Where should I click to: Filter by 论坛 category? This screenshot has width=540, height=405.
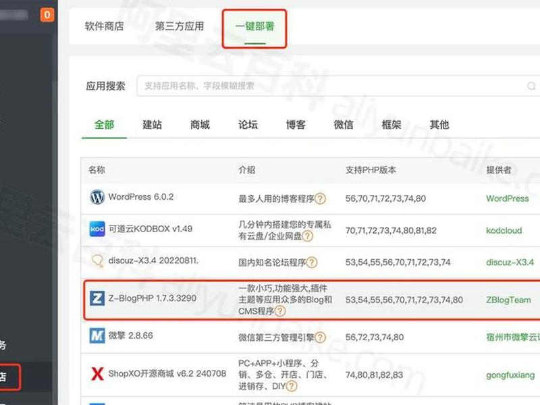[x=248, y=125]
